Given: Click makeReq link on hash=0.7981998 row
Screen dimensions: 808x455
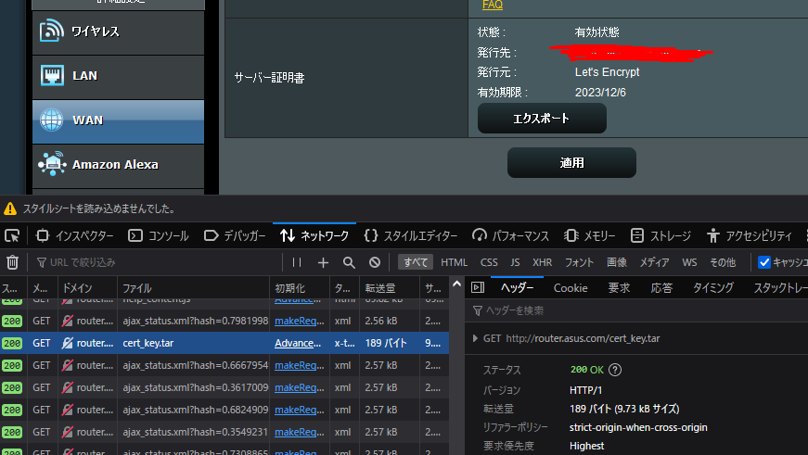Looking at the screenshot, I should 299,321.
